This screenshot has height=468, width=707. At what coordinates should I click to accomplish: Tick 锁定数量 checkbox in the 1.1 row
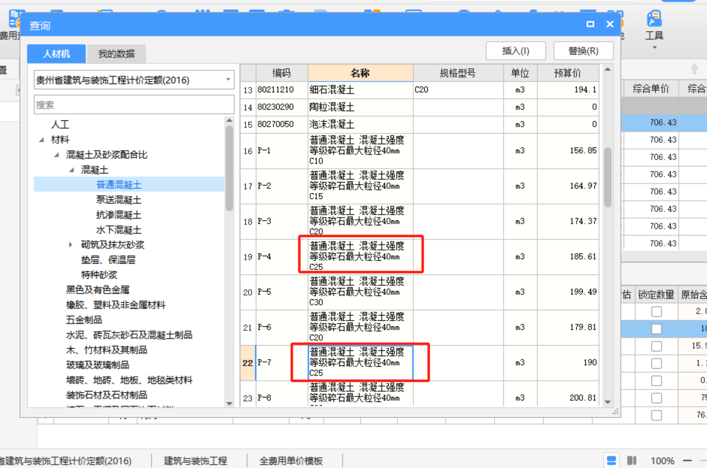pyautogui.click(x=656, y=363)
